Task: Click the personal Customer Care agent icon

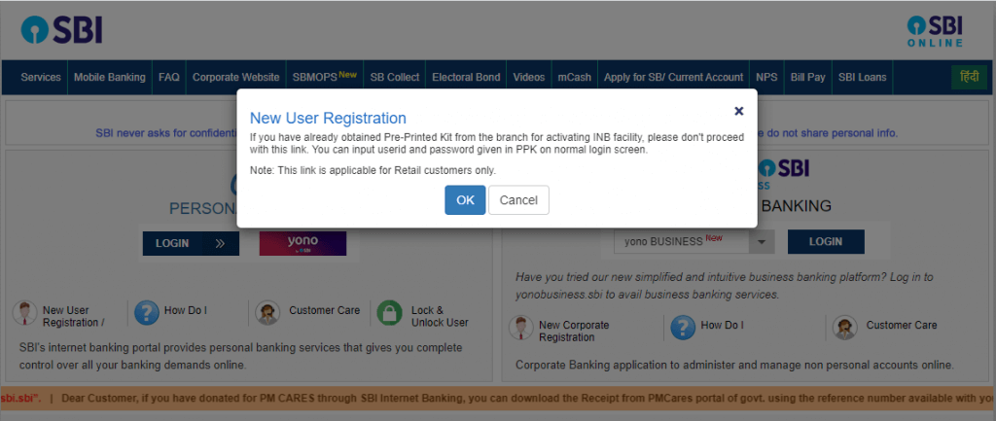Action: [267, 313]
